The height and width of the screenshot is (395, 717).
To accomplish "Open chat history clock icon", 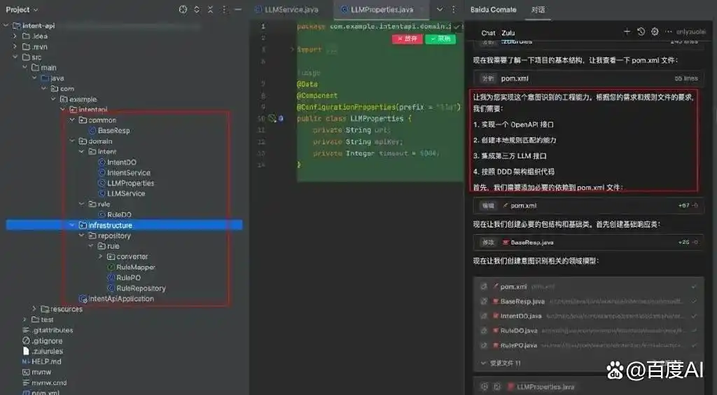I will [641, 32].
